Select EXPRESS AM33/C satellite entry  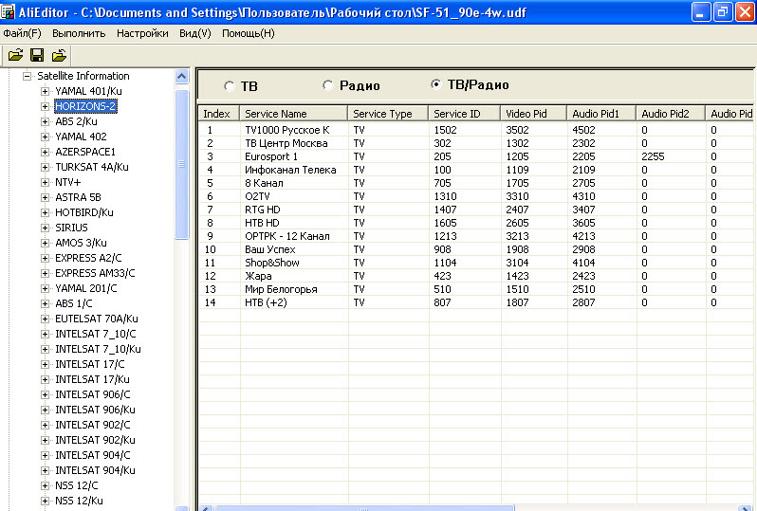tap(95, 273)
